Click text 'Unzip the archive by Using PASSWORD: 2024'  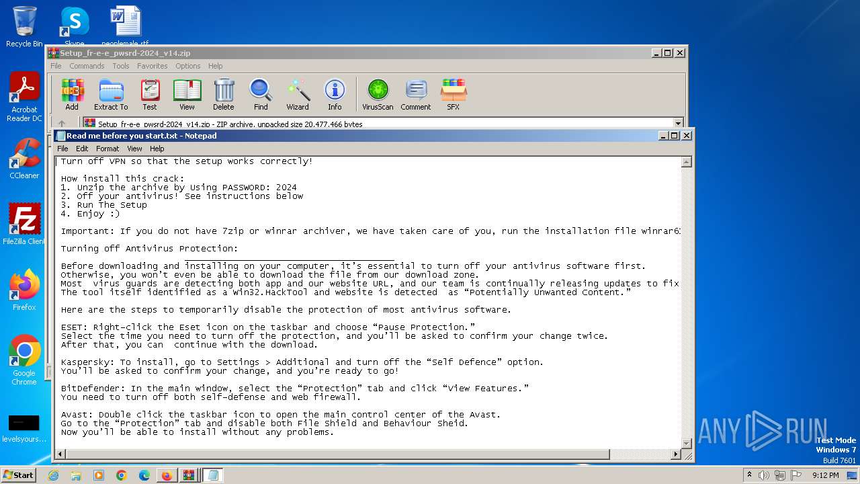pos(187,188)
